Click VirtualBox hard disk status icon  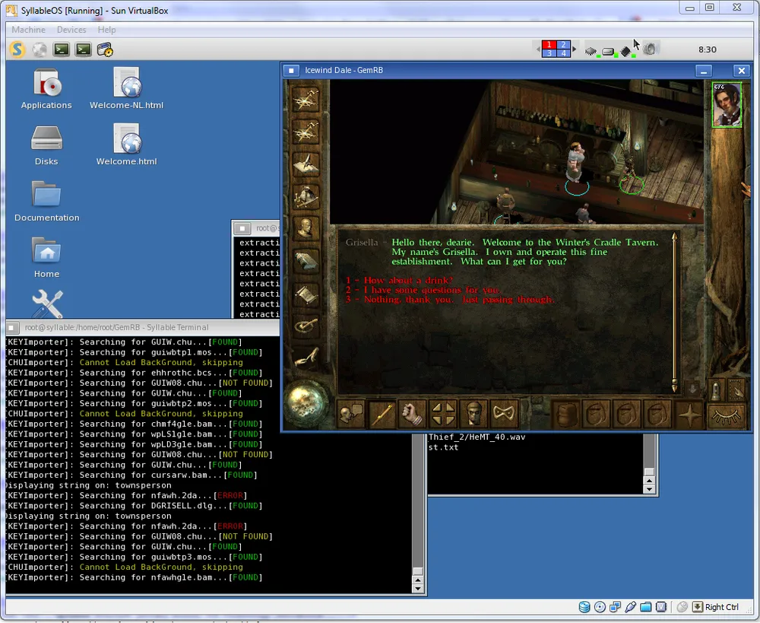tap(584, 607)
